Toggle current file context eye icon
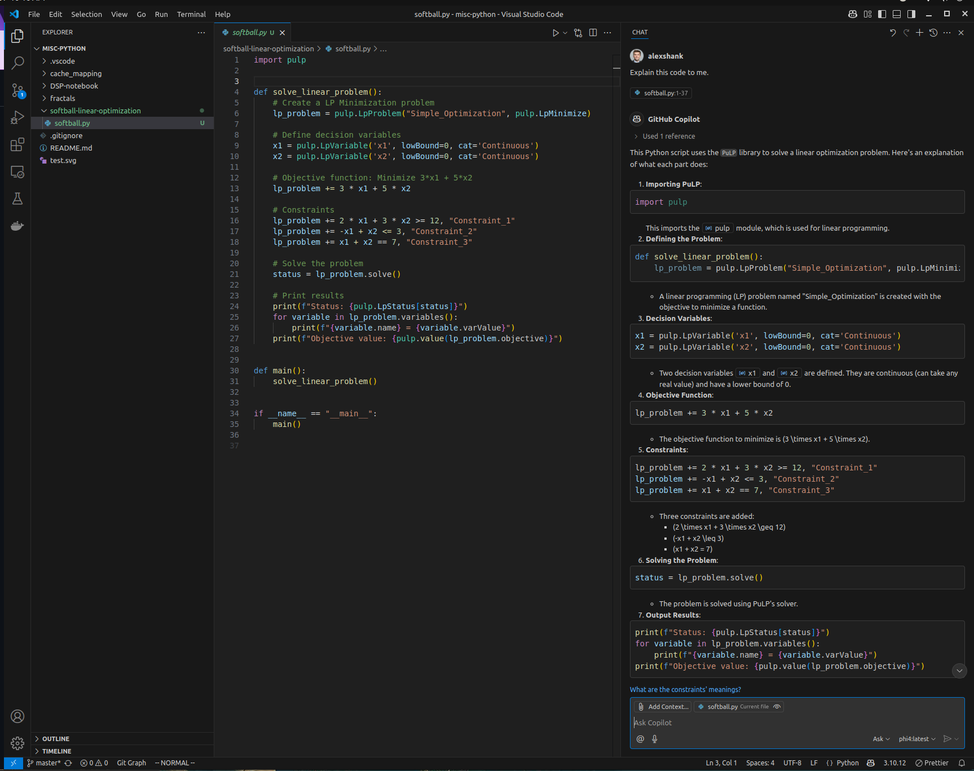 (x=777, y=707)
